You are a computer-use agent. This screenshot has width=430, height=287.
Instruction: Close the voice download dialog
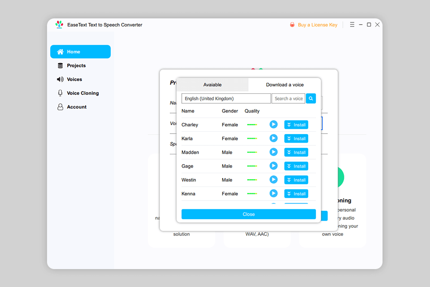pyautogui.click(x=249, y=214)
